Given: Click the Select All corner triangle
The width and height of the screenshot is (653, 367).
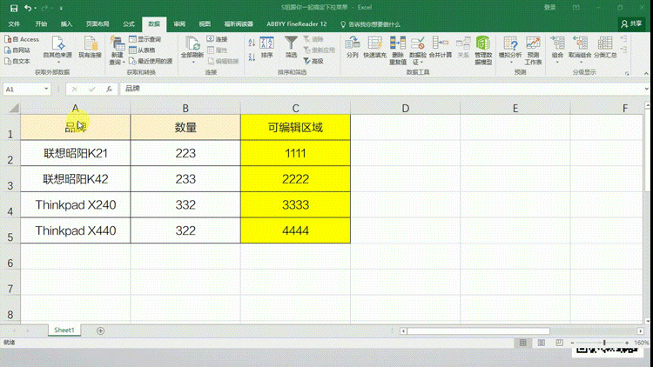Looking at the screenshot, I should pyautogui.click(x=14, y=108).
